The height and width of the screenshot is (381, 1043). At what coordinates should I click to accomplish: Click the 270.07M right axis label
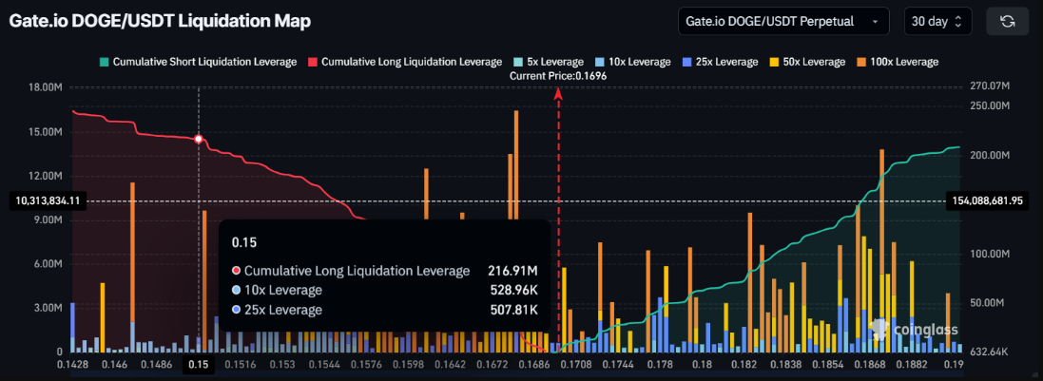coord(990,86)
